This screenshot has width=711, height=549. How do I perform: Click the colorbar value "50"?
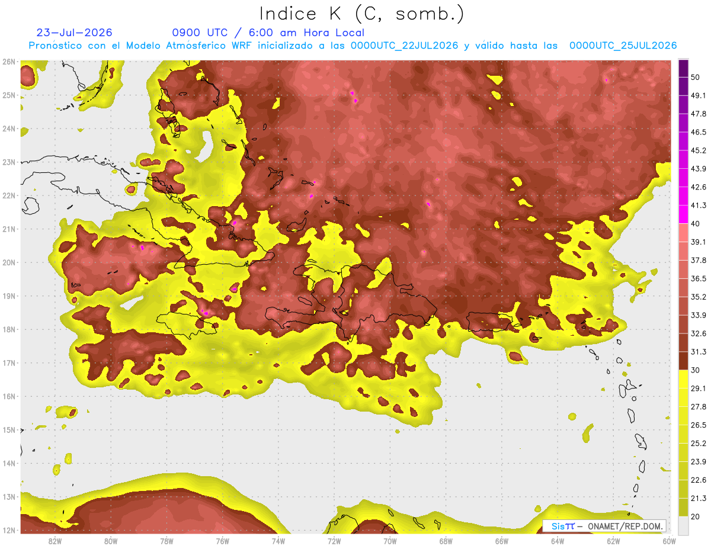pos(696,78)
